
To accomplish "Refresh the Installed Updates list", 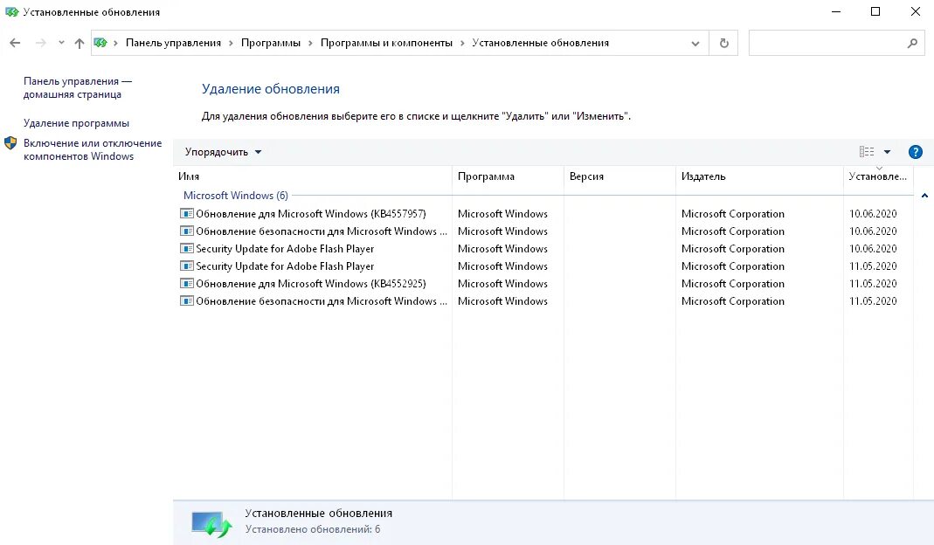I will coord(723,43).
